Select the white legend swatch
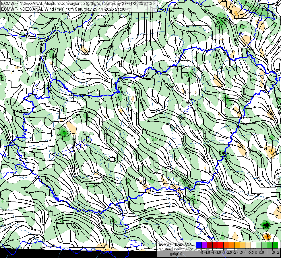The image size is (281, 258). [253, 245]
